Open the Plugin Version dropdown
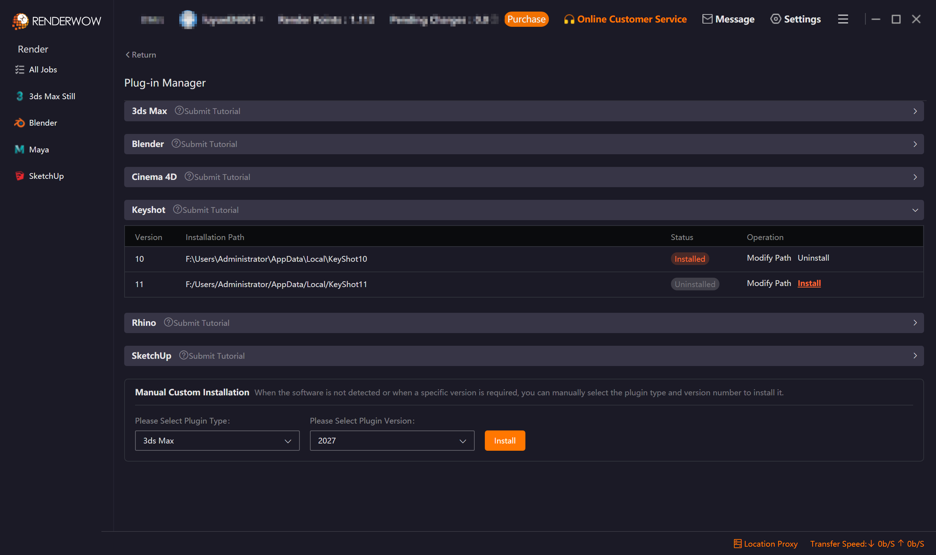 pos(392,441)
